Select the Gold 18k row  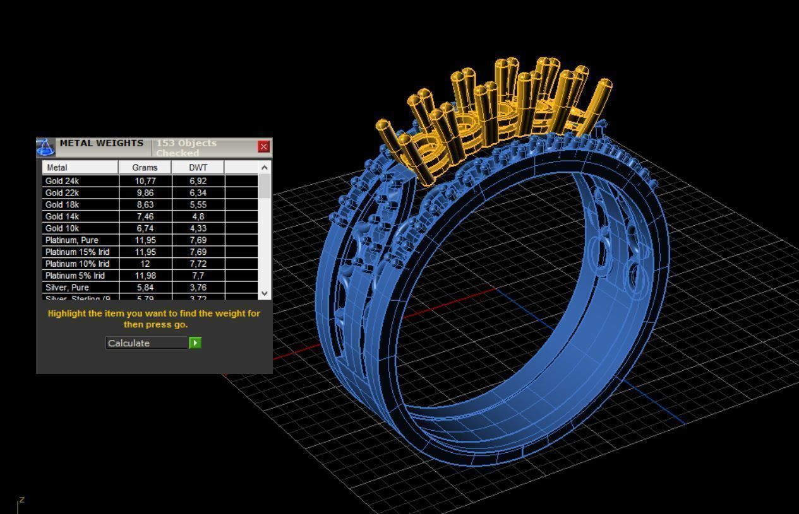click(x=150, y=205)
